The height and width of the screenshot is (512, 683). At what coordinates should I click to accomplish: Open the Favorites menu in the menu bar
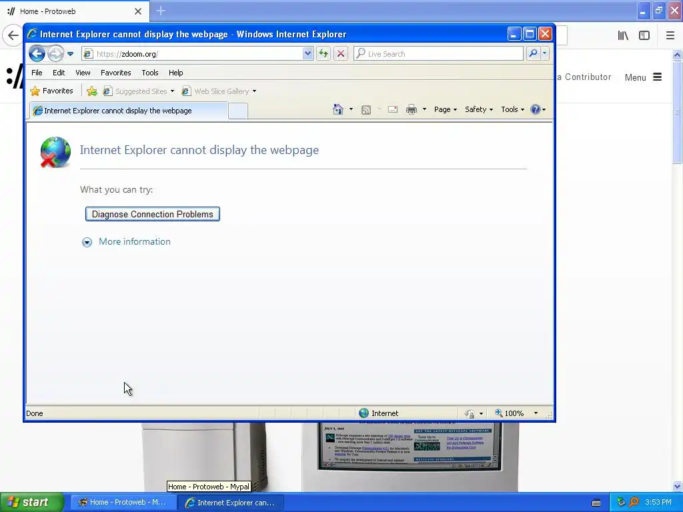(116, 73)
